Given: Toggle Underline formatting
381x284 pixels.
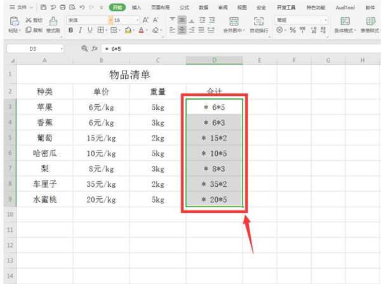Looking at the screenshot, I should click(90, 30).
